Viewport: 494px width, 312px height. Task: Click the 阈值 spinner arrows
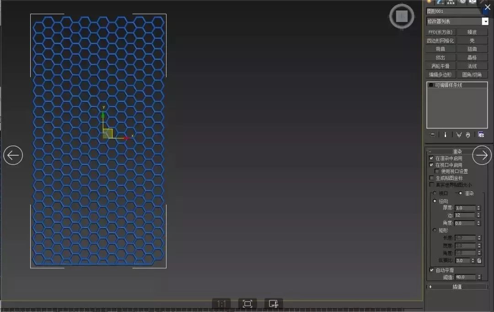pyautogui.click(x=479, y=277)
